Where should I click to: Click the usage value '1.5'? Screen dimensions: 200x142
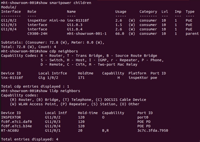tap(119, 25)
